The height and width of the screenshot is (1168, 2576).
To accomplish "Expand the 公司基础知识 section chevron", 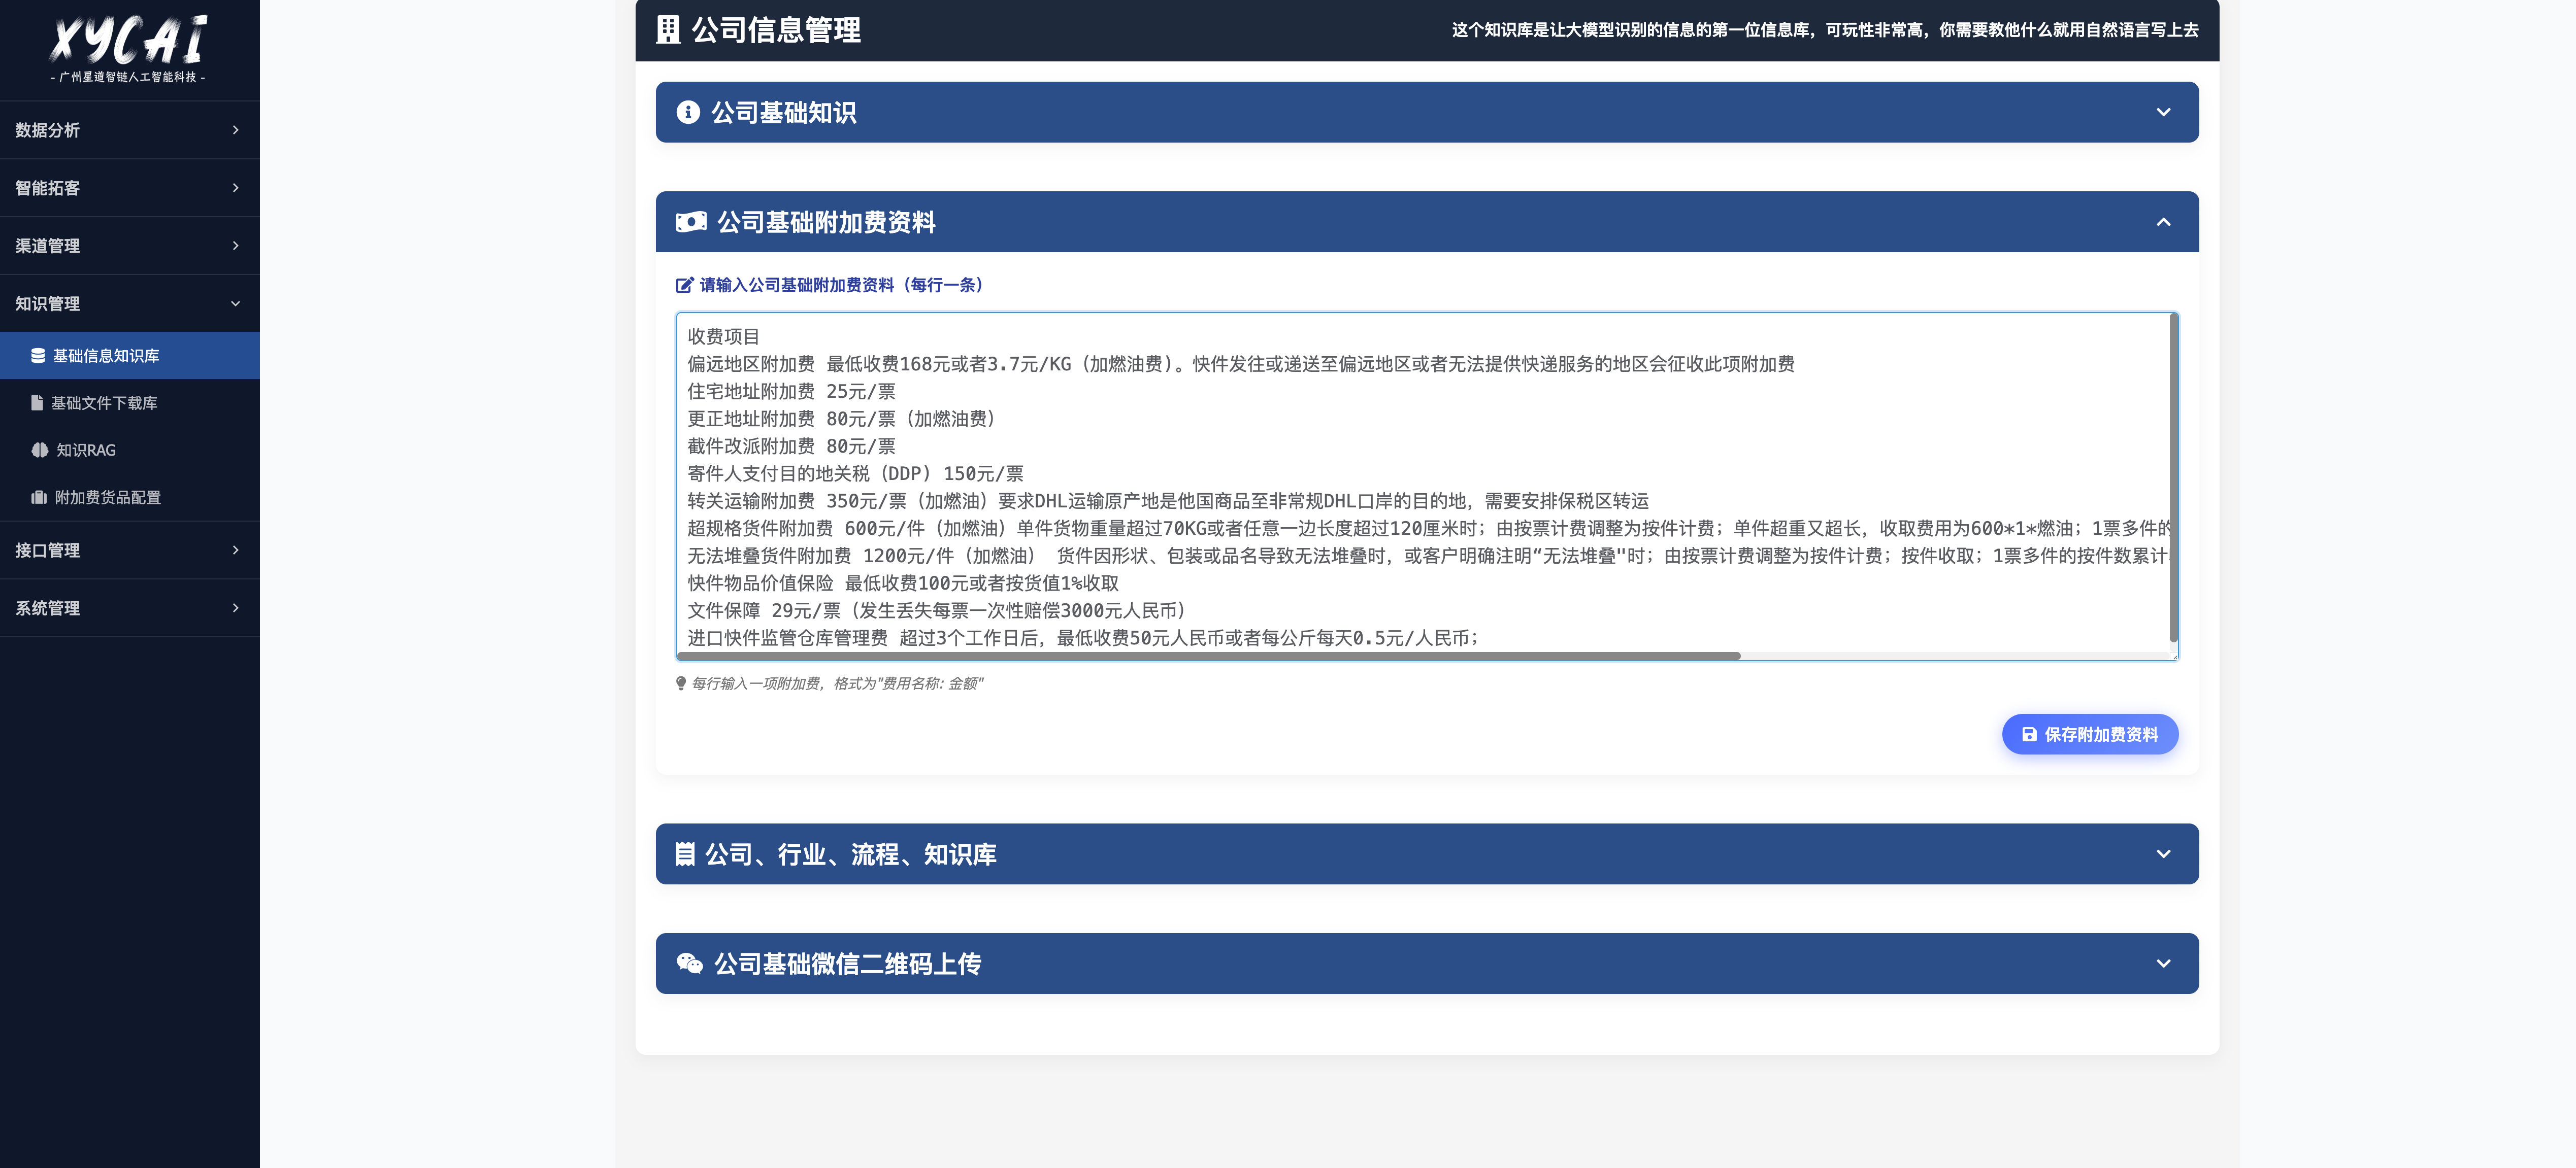I will 2163,112.
